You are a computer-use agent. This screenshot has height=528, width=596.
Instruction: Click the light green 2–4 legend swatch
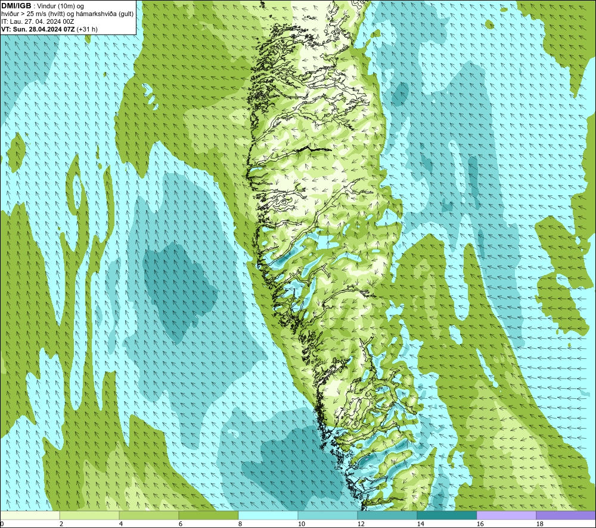coord(89,515)
